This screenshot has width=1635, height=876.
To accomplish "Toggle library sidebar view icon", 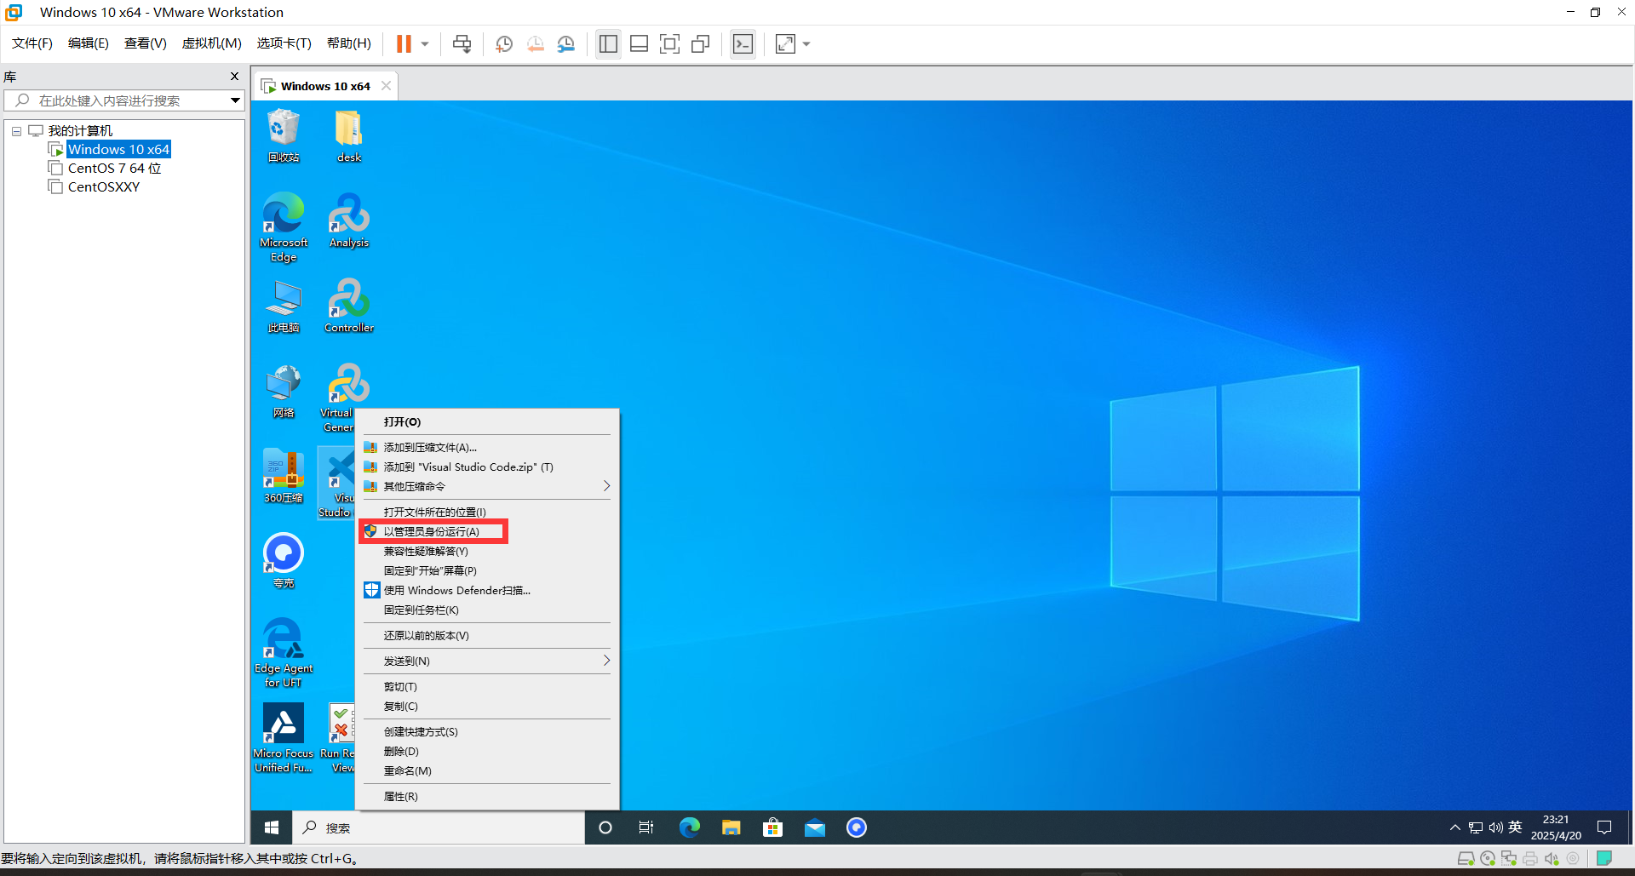I will pyautogui.click(x=608, y=44).
